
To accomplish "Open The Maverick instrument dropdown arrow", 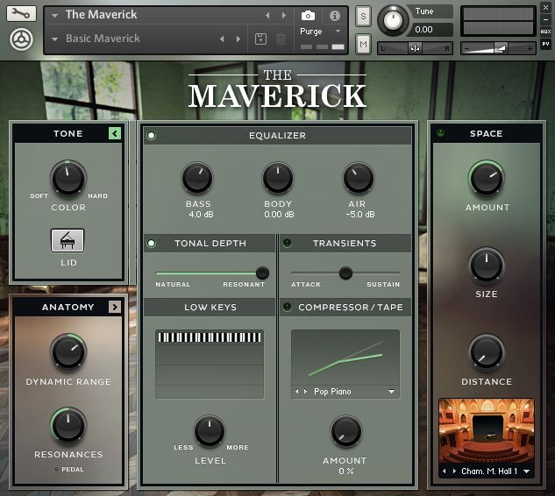I will coord(54,16).
